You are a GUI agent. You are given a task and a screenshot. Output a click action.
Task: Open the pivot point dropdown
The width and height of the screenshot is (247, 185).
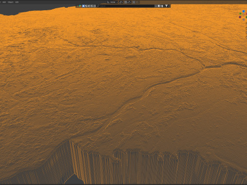pyautogui.click(x=121, y=2)
